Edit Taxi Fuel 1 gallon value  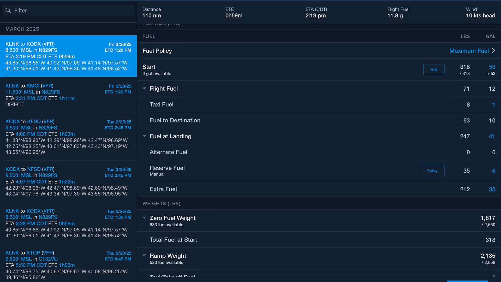493,104
